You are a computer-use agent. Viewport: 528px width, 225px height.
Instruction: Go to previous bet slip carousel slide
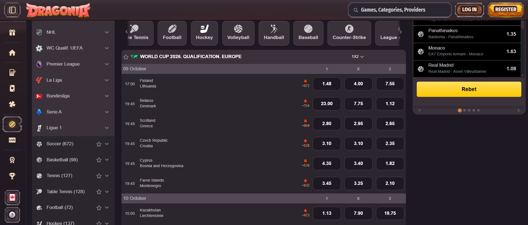pyautogui.click(x=420, y=110)
